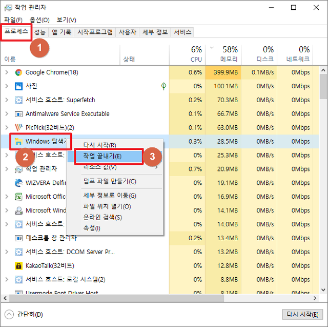
Task: Choose 다시 시작(R) in context menu
Action: [115, 145]
